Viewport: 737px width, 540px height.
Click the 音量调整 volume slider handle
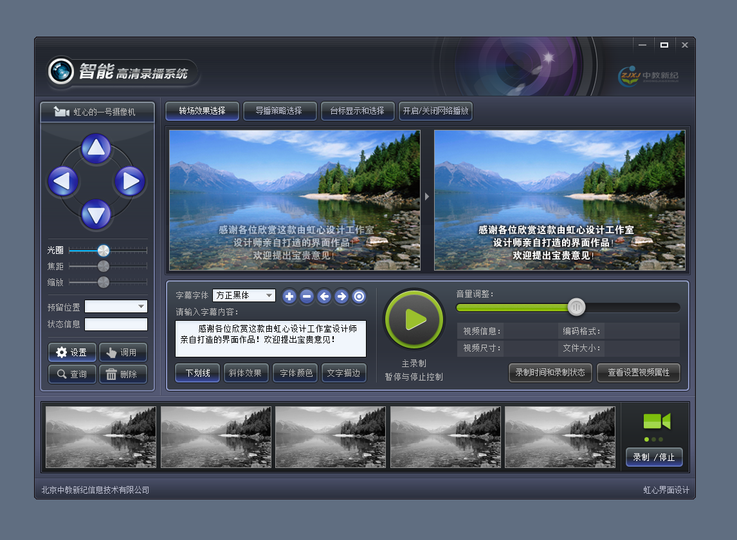click(x=576, y=307)
